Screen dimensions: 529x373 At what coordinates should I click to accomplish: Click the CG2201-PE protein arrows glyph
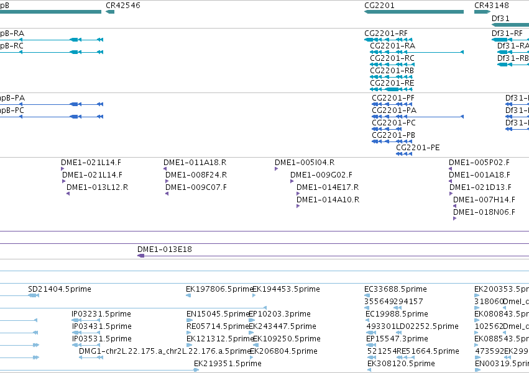pos(404,154)
